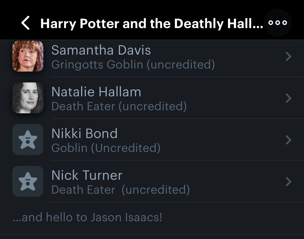The height and width of the screenshot is (239, 304).
Task: Tap the star placeholder icon beside Nick Turner
Action: [x=28, y=181]
